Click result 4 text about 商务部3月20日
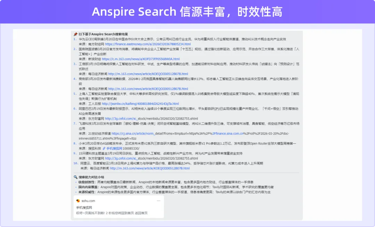 (189, 81)
